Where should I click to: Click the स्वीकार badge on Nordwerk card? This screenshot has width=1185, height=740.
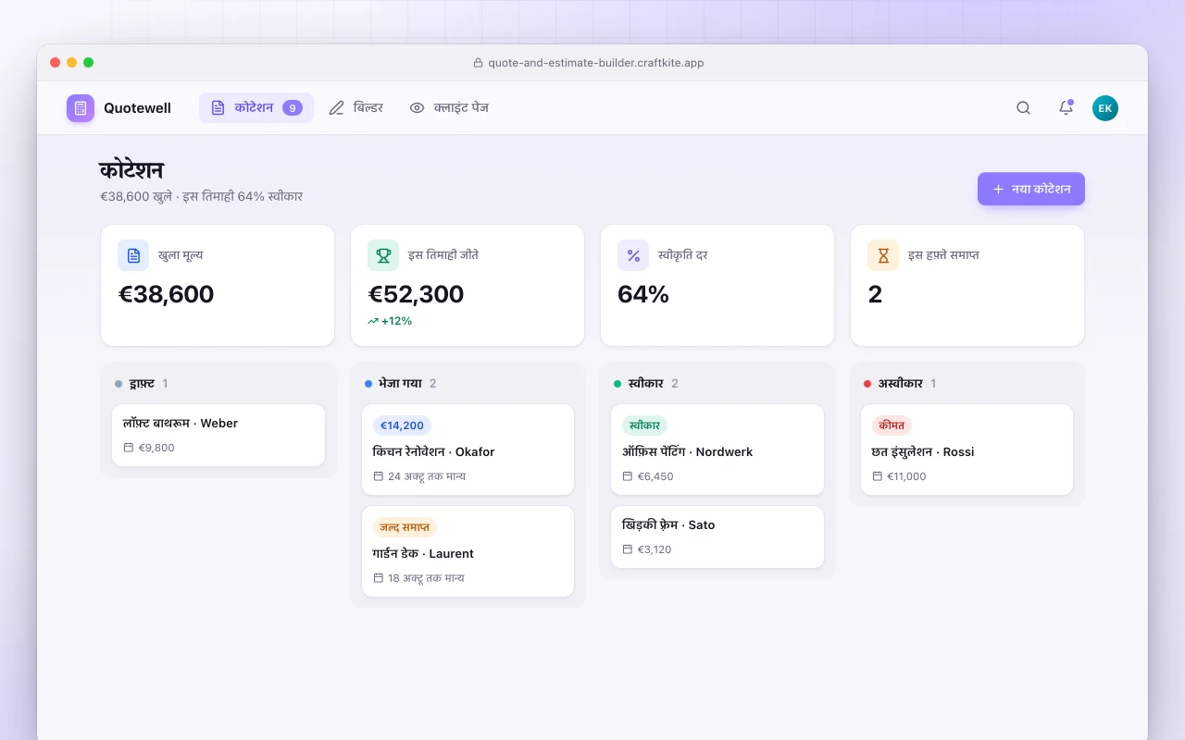click(x=644, y=425)
